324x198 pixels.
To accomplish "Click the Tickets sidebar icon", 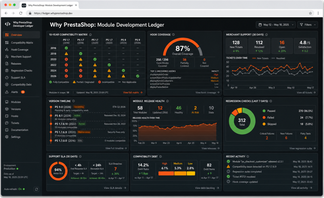I will click(7, 123).
